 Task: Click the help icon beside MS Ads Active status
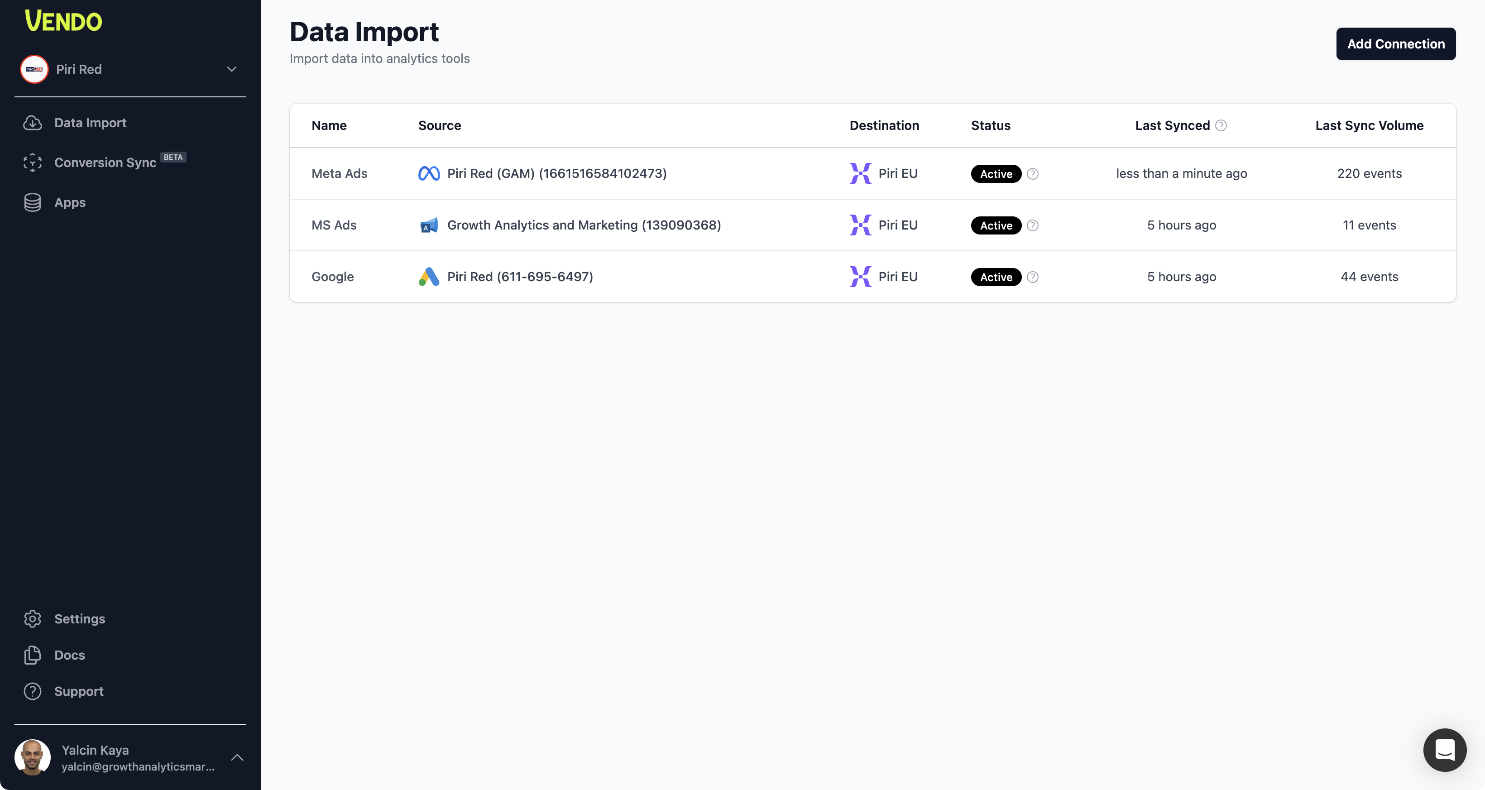tap(1032, 225)
